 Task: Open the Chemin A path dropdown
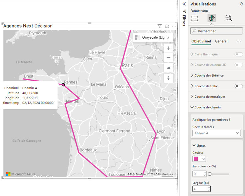point(216,133)
